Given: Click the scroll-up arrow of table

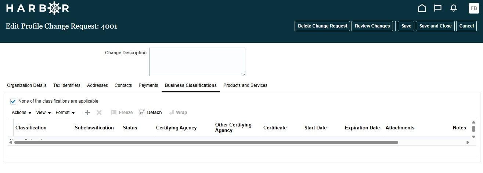Looking at the screenshot, I should pos(473,122).
